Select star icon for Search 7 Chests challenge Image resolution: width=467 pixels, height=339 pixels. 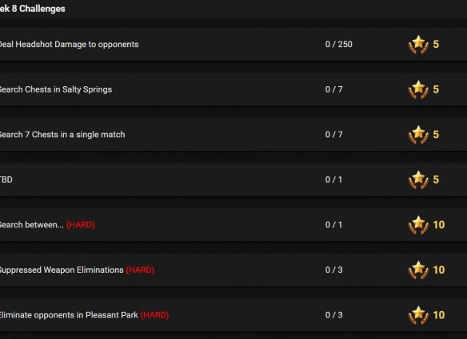click(418, 135)
